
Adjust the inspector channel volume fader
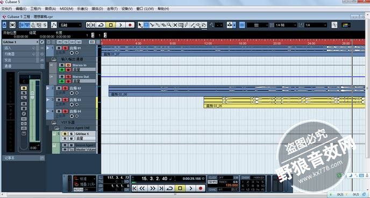32,94
